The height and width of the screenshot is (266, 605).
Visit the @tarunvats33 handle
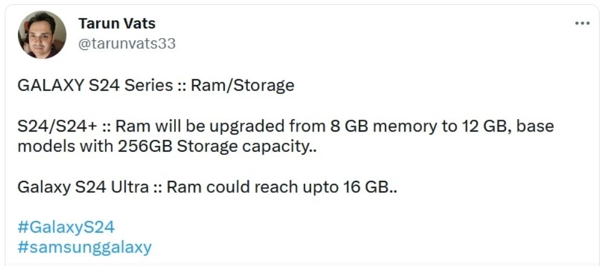point(127,44)
